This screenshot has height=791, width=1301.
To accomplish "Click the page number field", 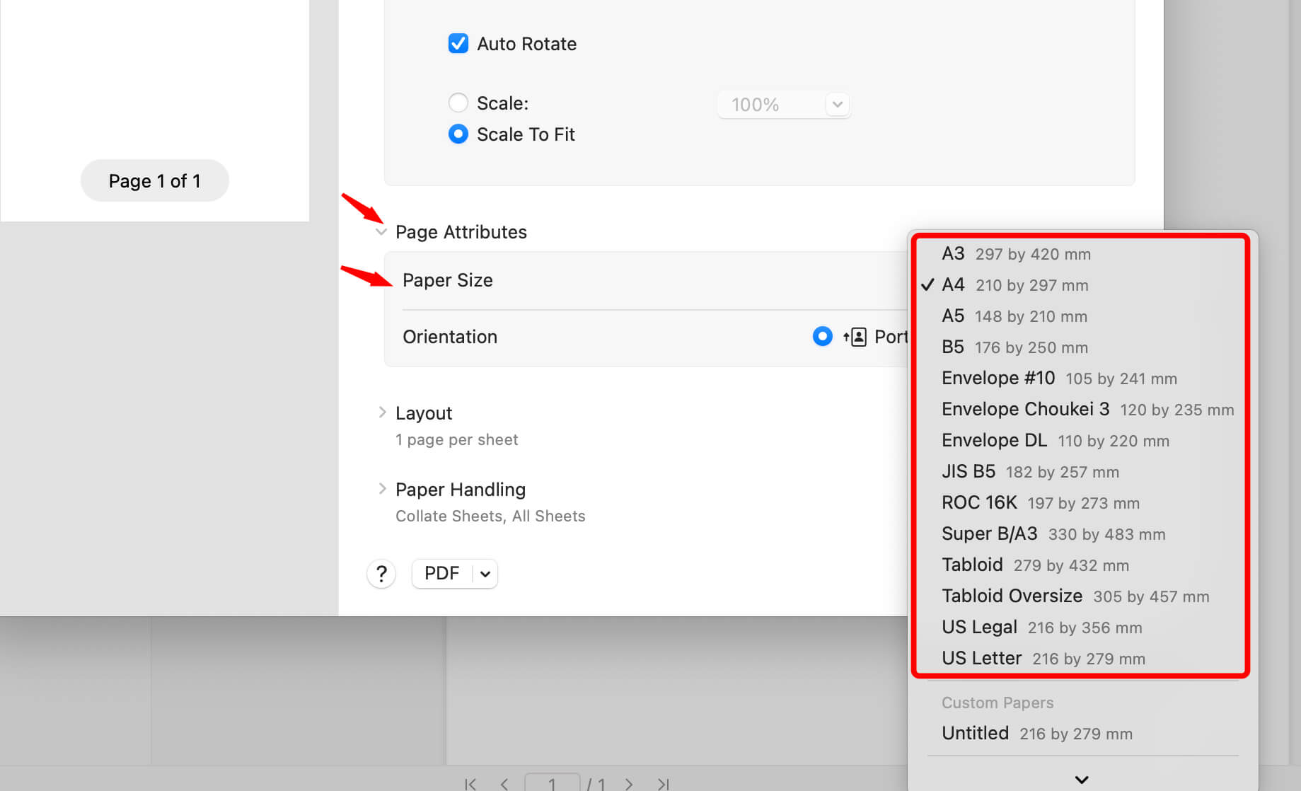I will tap(553, 783).
